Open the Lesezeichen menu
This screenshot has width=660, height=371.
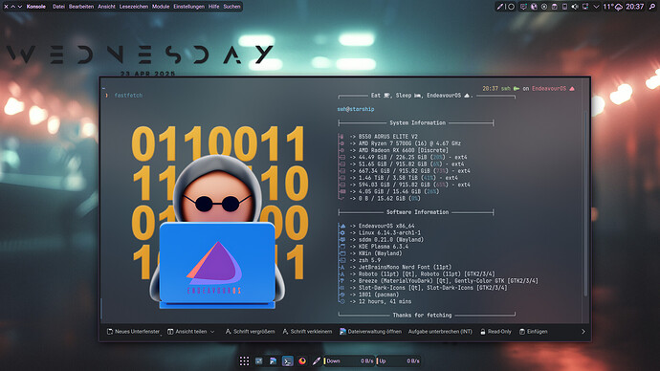pyautogui.click(x=133, y=7)
